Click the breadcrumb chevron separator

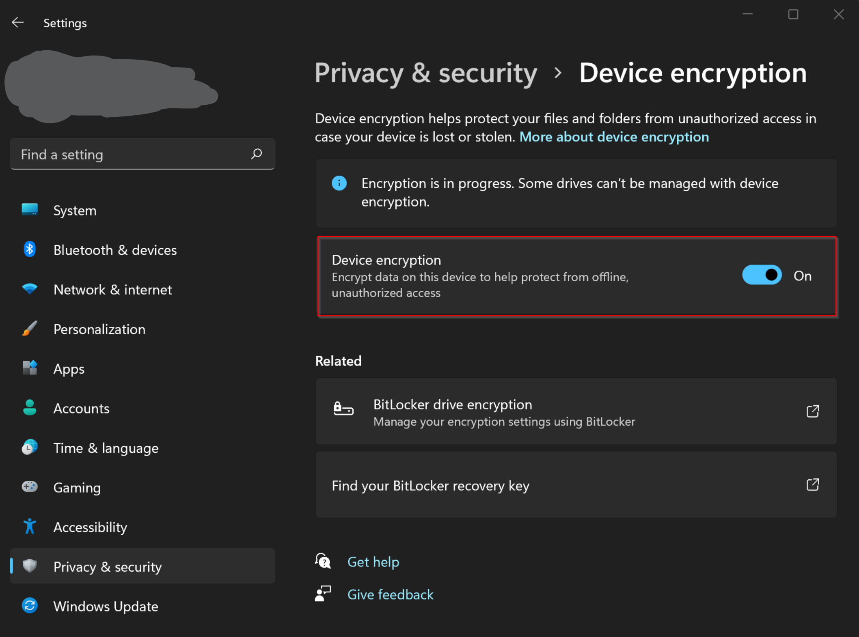[558, 73]
